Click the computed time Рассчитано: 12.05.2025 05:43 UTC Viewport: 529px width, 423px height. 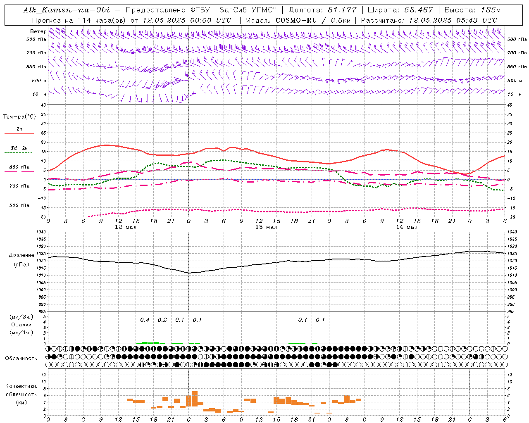(429, 20)
